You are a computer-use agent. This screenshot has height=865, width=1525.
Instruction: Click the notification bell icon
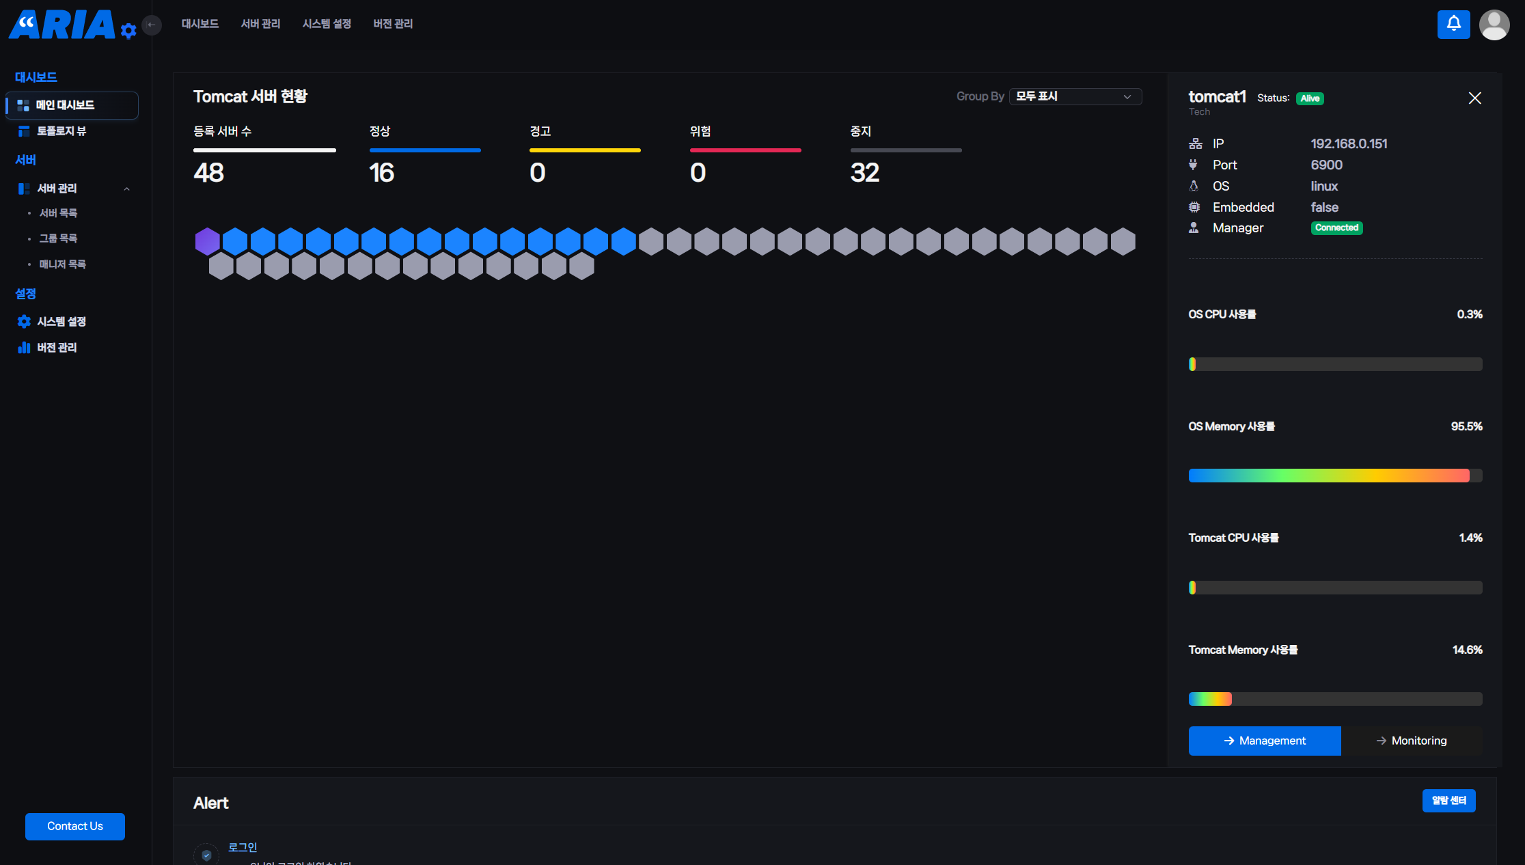1453,25
